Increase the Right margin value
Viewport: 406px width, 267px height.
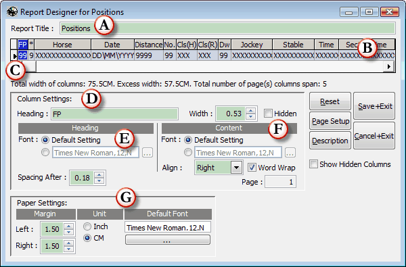tap(69, 243)
